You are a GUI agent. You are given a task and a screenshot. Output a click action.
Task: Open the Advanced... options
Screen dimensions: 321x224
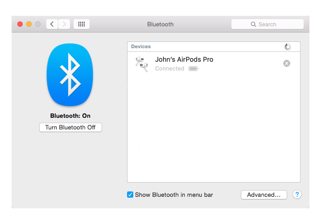(263, 195)
